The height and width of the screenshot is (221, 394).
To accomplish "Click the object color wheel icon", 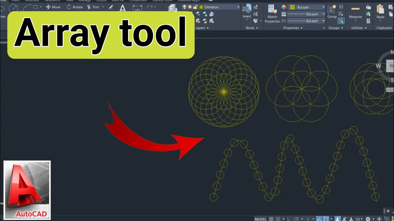I will click(x=284, y=7).
